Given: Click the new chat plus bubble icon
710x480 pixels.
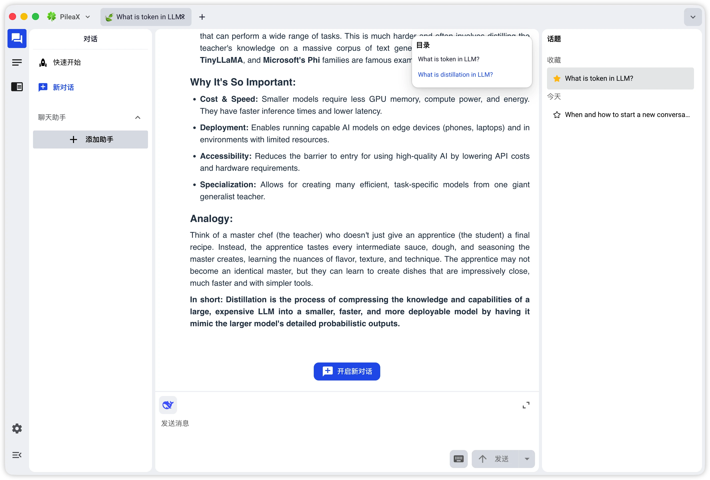Looking at the screenshot, I should click(43, 87).
